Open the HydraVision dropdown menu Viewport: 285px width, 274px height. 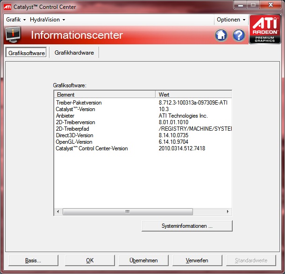[48, 20]
